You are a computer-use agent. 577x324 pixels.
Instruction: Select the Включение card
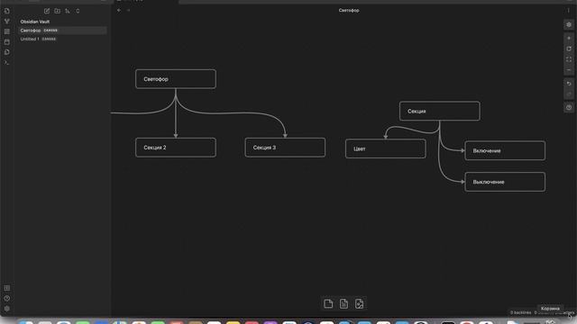pyautogui.click(x=505, y=150)
